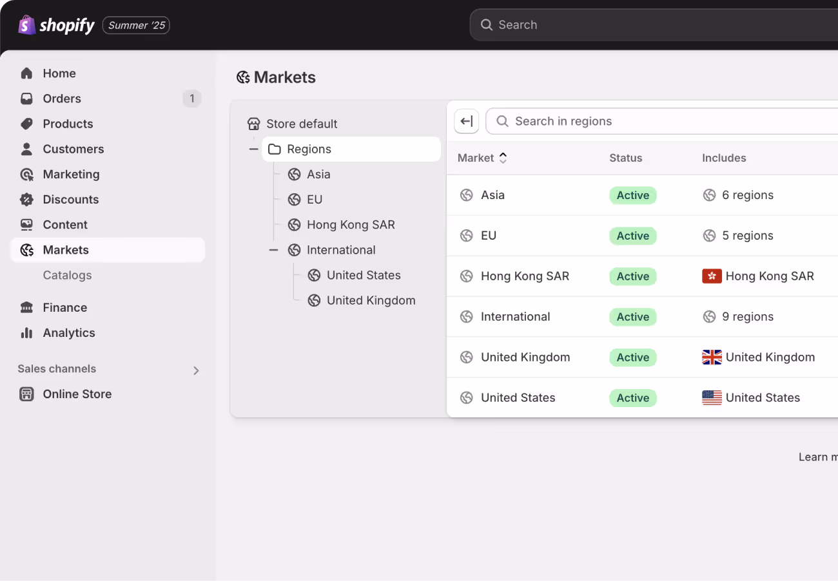Select Store default in the tree
This screenshot has width=838, height=581.
302,124
